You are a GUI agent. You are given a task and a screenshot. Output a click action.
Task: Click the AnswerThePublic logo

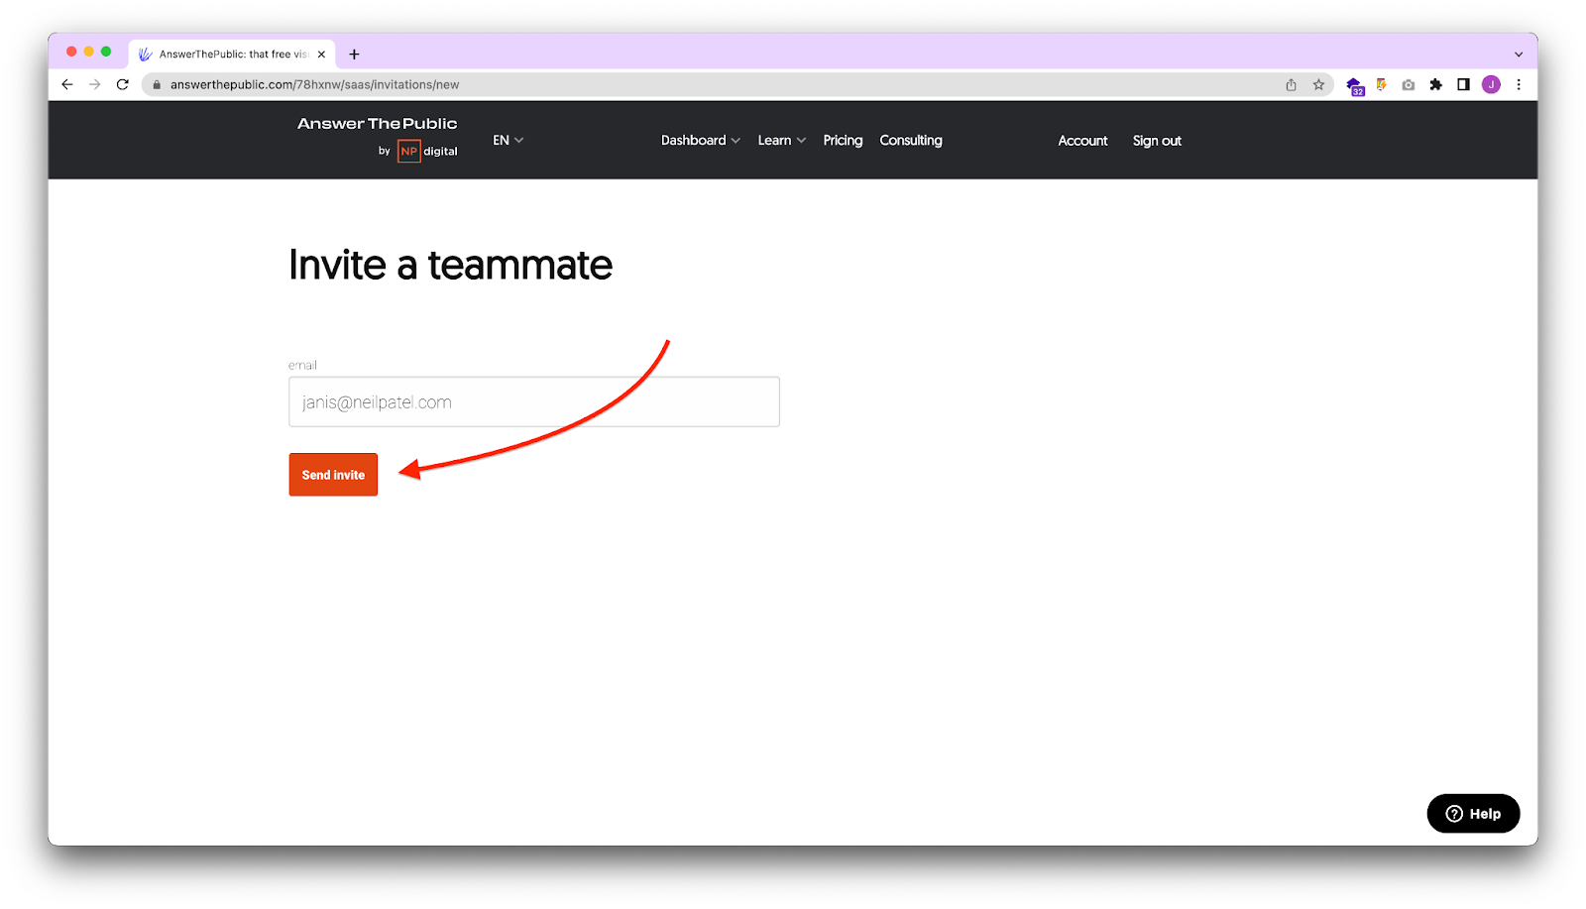pyautogui.click(x=377, y=124)
